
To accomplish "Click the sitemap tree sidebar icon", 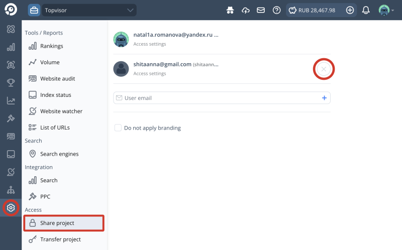I will (11, 190).
